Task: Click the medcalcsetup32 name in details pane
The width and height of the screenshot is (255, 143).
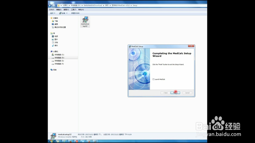Action: tap(65, 134)
